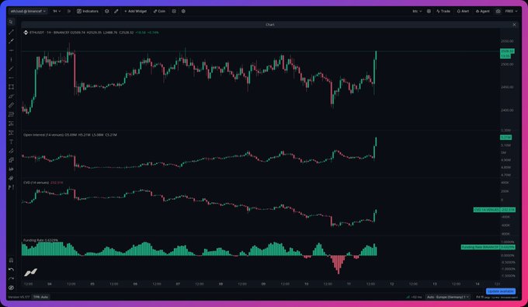The image size is (528, 307).
Task: Select the ruler measure tool
Action: click(x=11, y=106)
